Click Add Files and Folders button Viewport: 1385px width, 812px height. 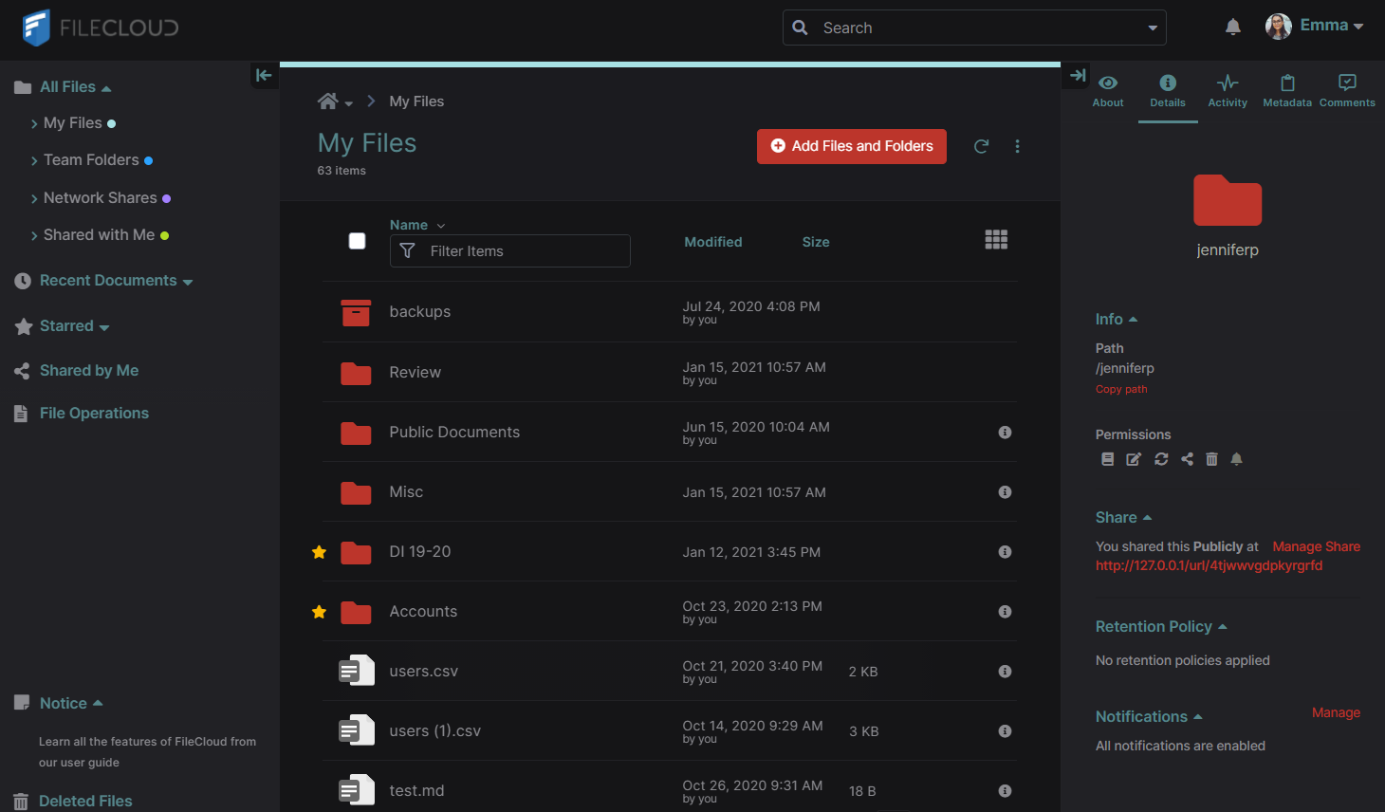pyautogui.click(x=851, y=146)
